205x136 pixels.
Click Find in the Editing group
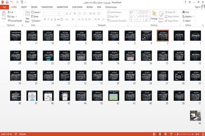coord(186,12)
